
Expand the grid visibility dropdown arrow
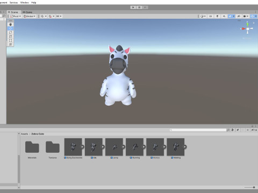coord(46,16)
